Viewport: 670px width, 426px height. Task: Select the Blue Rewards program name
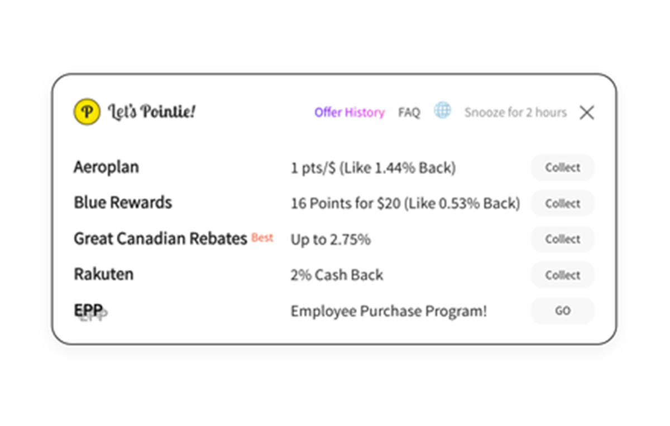[x=123, y=202]
